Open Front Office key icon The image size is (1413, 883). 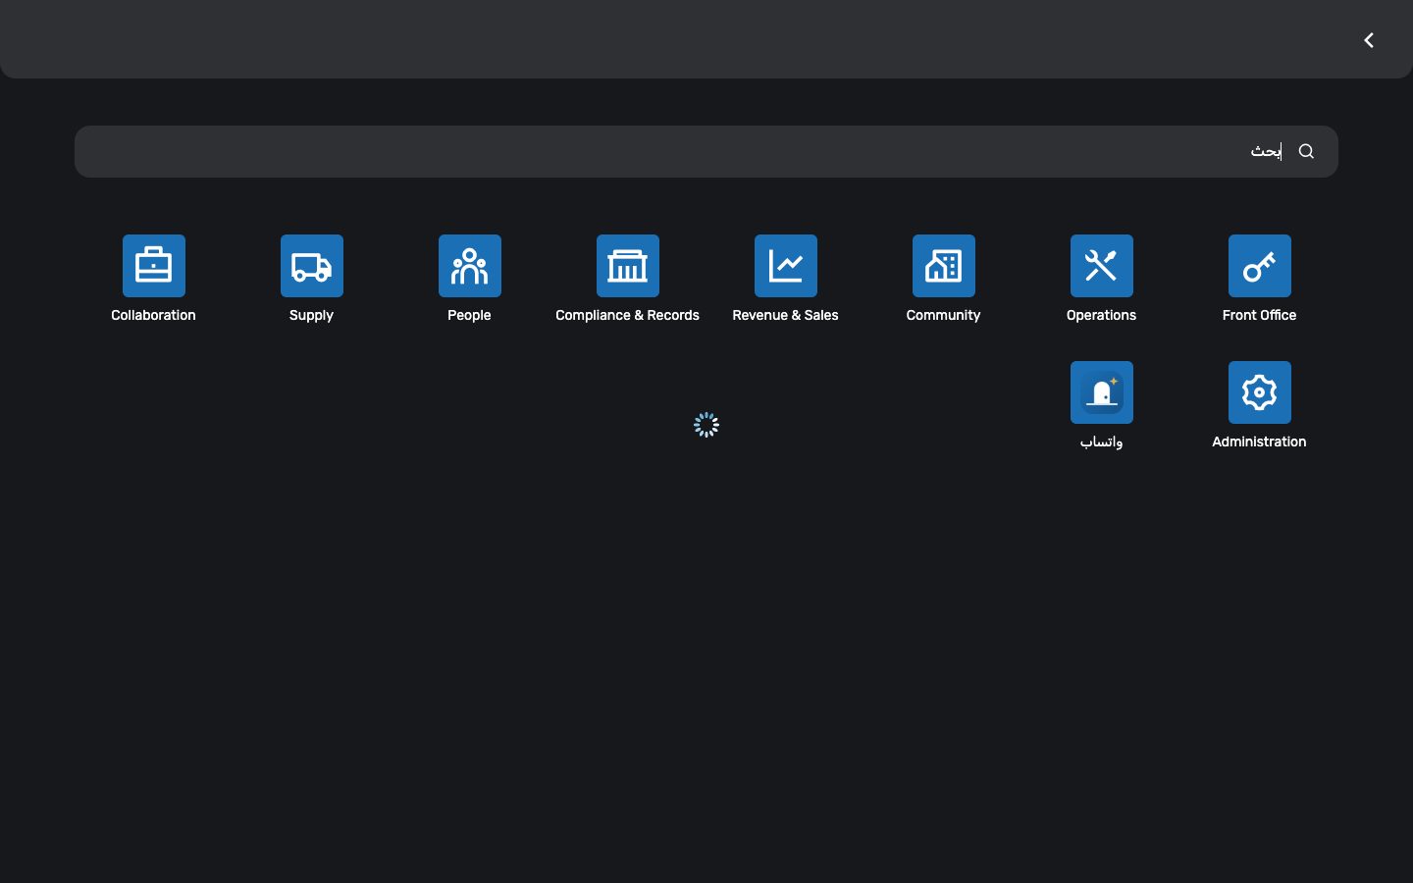coord(1260,266)
